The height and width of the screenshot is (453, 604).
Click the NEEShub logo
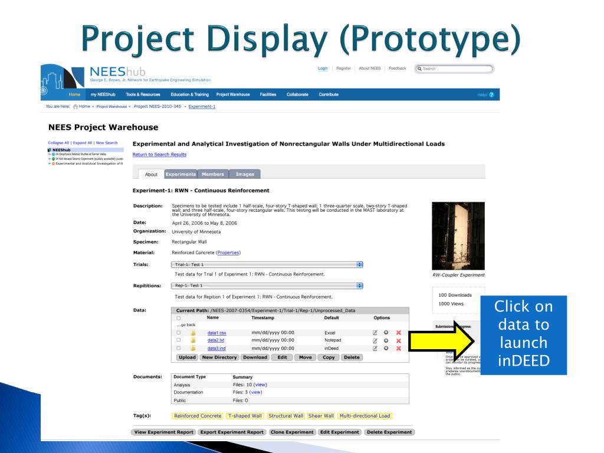point(117,72)
